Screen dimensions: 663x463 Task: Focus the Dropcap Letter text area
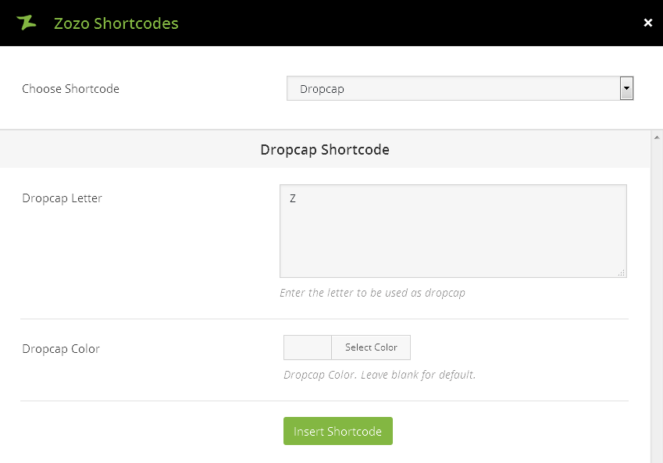[453, 234]
